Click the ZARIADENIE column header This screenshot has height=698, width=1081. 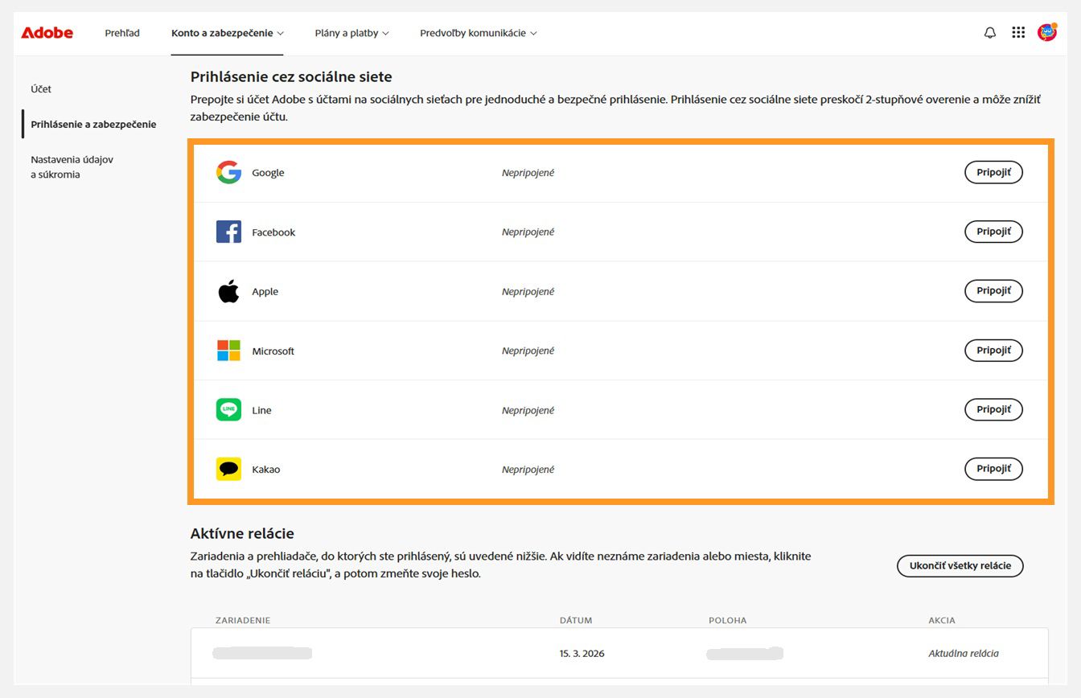[x=243, y=621]
